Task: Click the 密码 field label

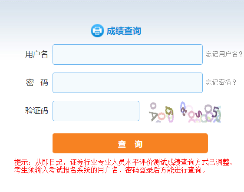Action: tap(37, 83)
